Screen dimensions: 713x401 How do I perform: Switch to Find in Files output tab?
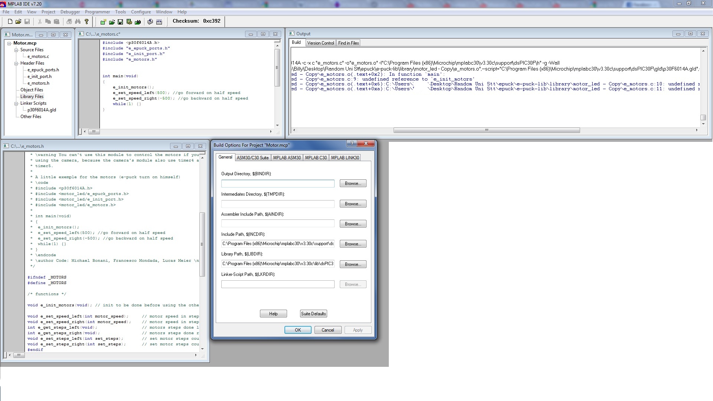point(348,43)
